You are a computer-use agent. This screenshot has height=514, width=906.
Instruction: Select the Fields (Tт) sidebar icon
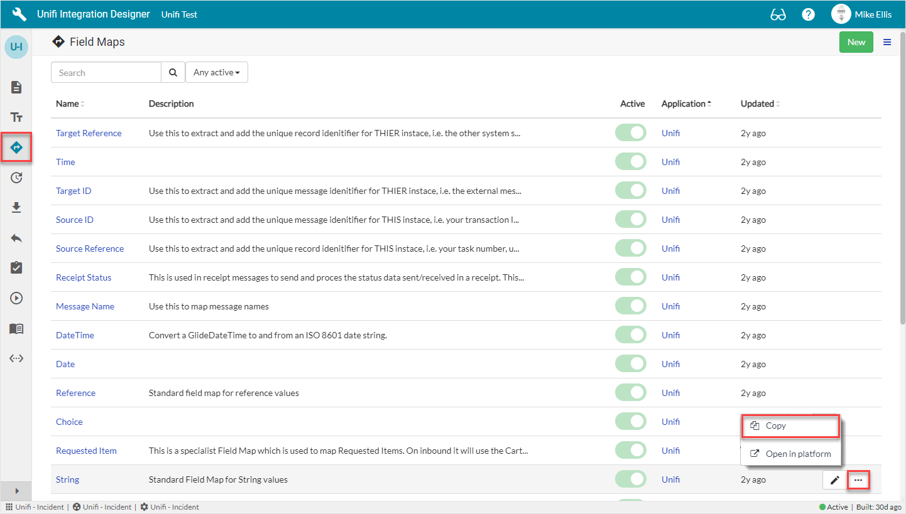[16, 117]
